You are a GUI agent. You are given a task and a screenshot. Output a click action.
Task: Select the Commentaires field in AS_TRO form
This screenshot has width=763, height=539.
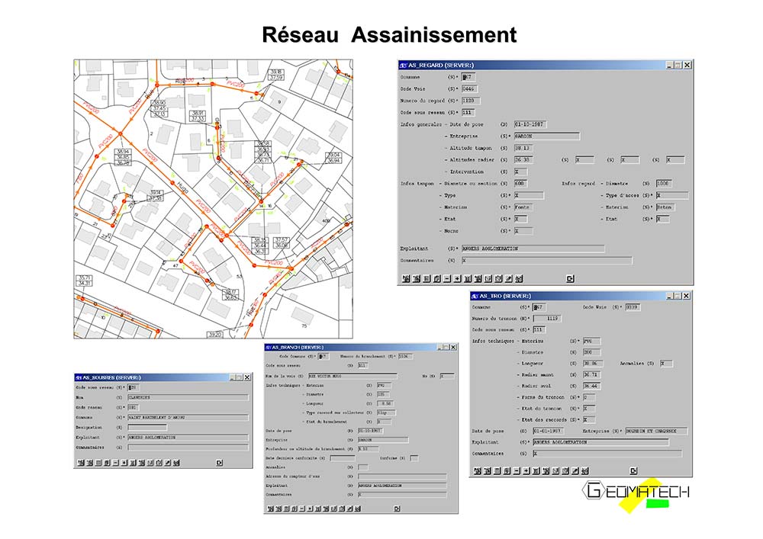tap(607, 454)
